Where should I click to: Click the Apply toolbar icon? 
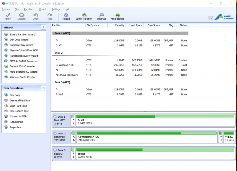pos(8,16)
